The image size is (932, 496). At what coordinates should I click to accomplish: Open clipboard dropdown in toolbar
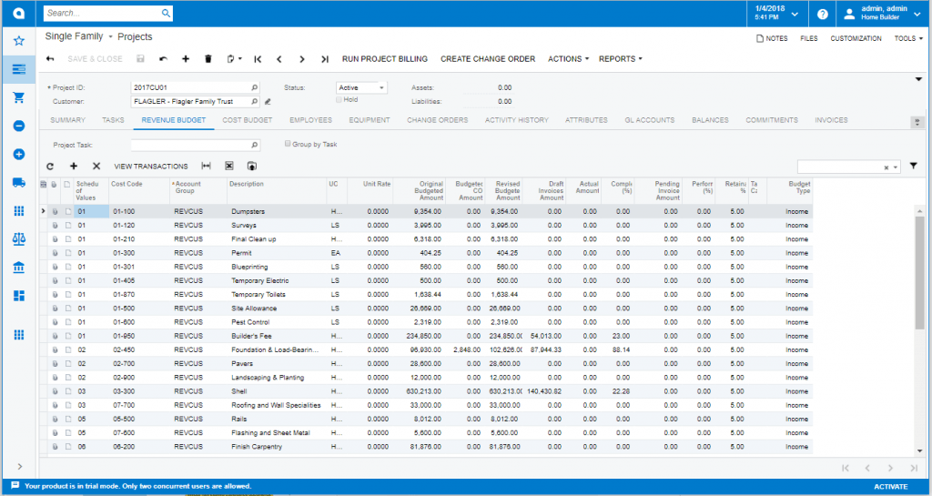(x=234, y=59)
